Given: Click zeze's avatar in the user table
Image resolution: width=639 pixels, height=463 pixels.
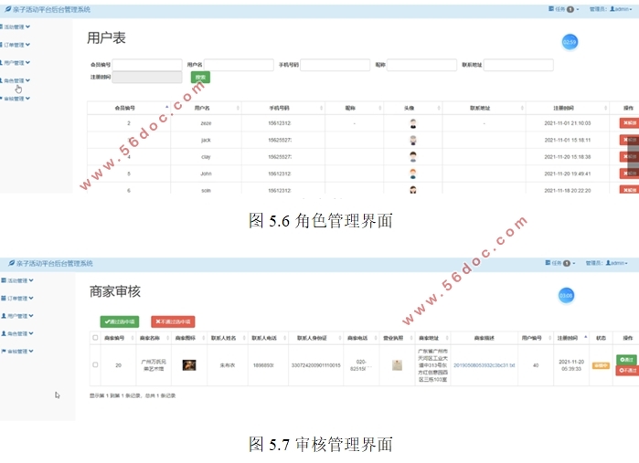Looking at the screenshot, I should [413, 123].
